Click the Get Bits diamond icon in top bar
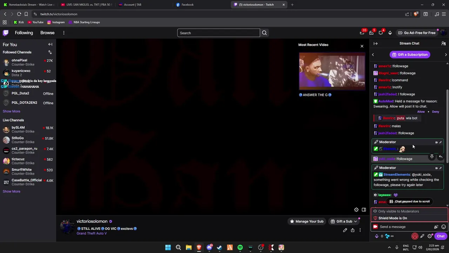The width and height of the screenshot is (449, 253). tap(390, 33)
